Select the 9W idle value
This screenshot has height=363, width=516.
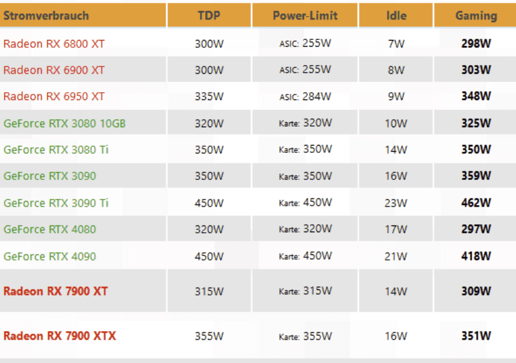[396, 96]
